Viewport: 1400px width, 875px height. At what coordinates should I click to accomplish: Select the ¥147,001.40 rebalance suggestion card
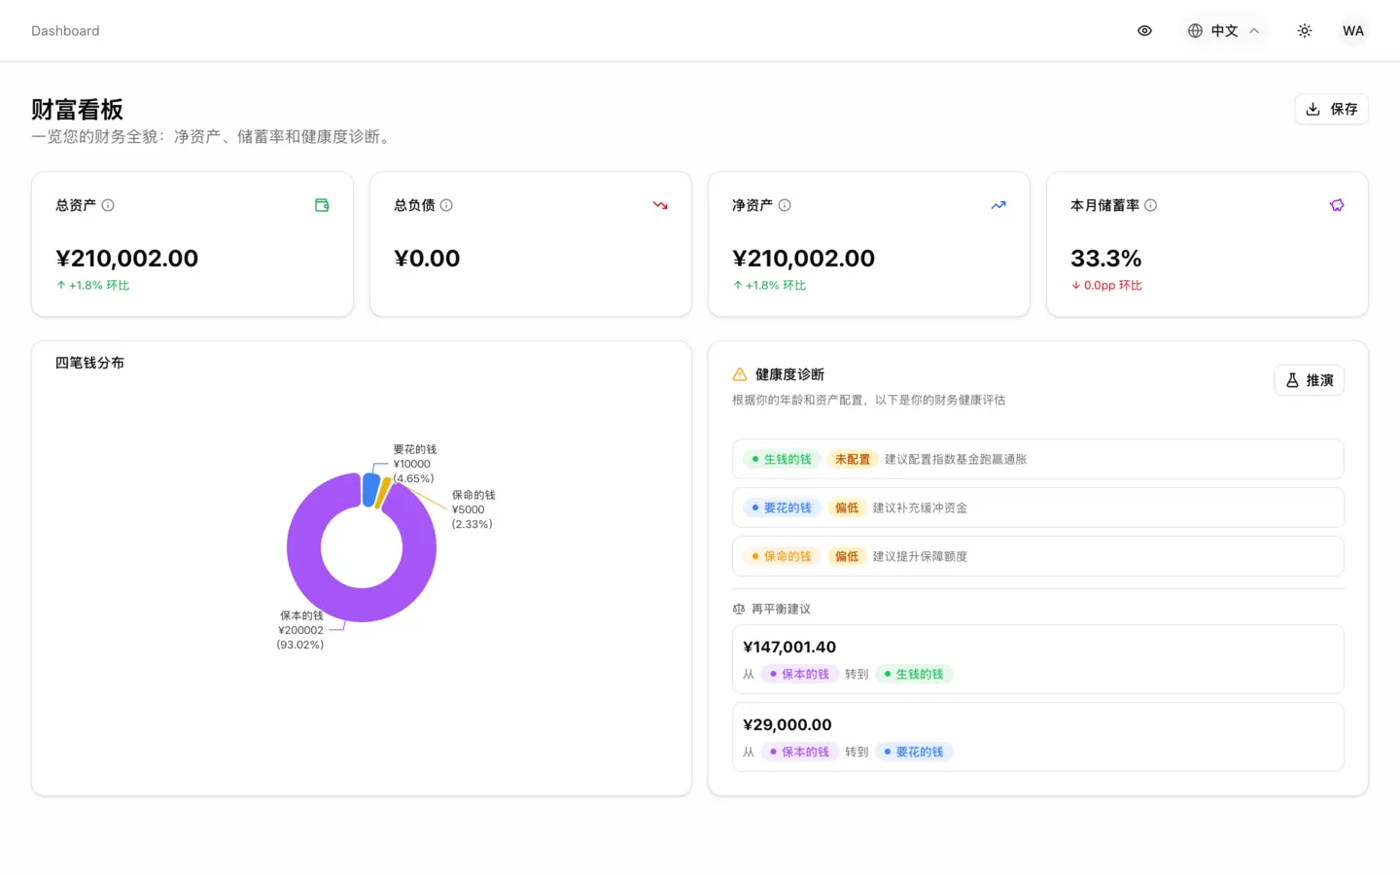pyautogui.click(x=1037, y=659)
